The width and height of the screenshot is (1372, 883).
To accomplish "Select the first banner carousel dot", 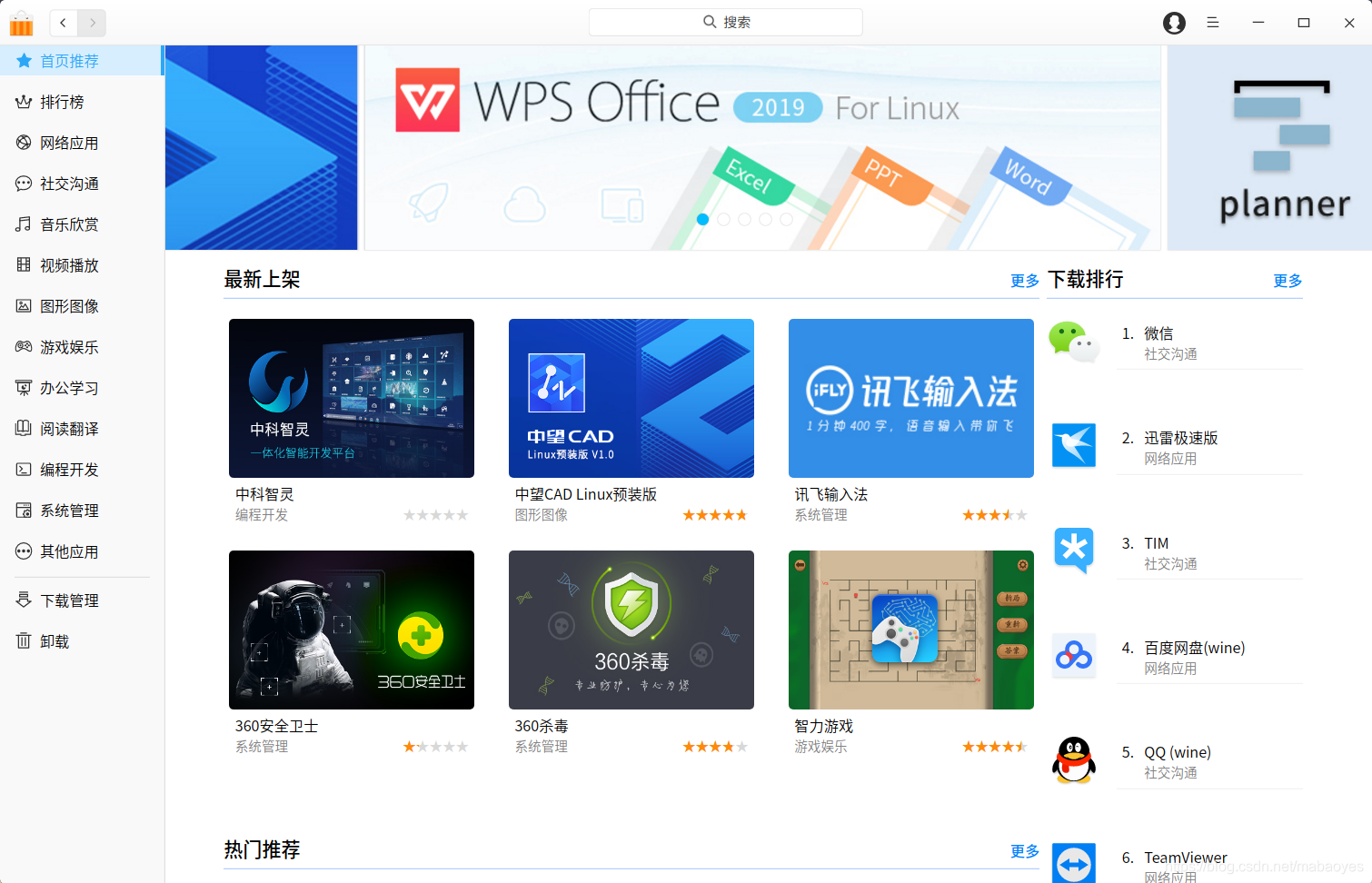I will pyautogui.click(x=702, y=219).
